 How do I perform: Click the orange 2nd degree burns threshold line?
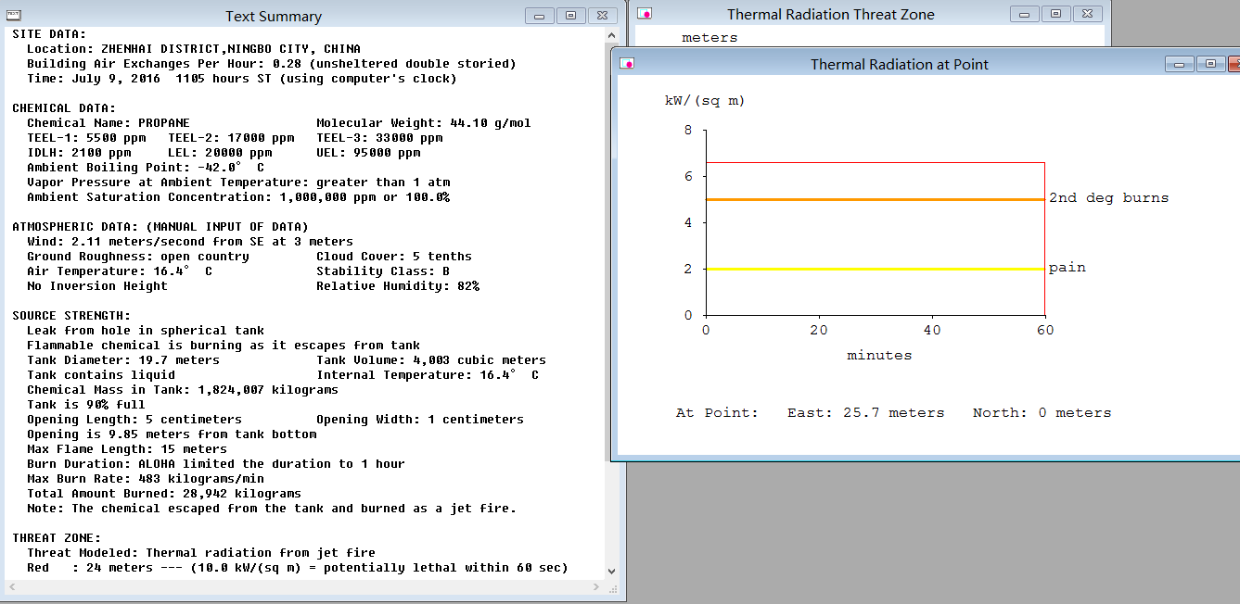point(875,199)
